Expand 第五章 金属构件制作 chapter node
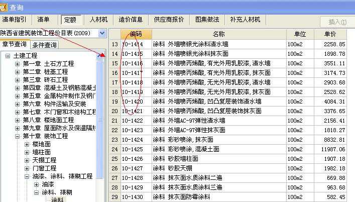This screenshot has width=355, height=202. click(18, 95)
